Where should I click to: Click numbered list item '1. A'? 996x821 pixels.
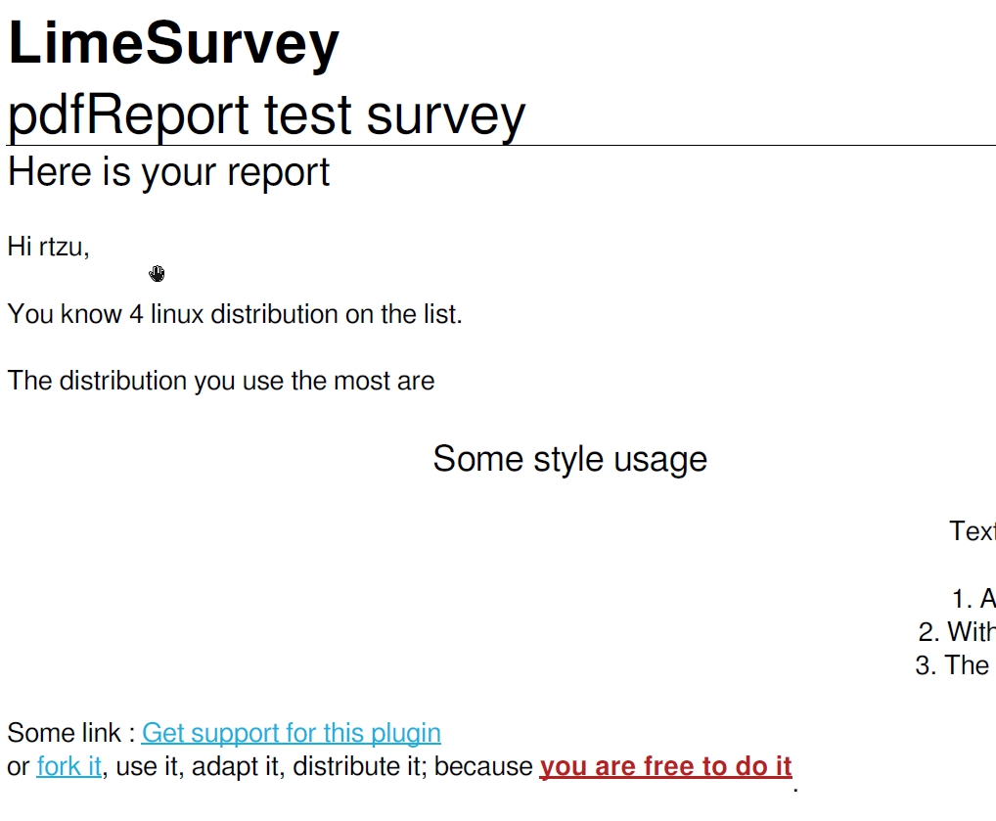pos(973,598)
